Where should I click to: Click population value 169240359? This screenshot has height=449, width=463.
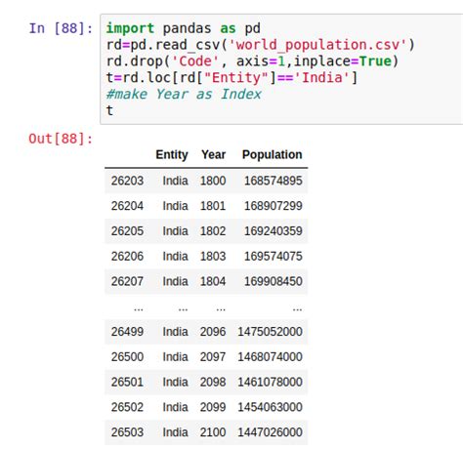coord(274,231)
